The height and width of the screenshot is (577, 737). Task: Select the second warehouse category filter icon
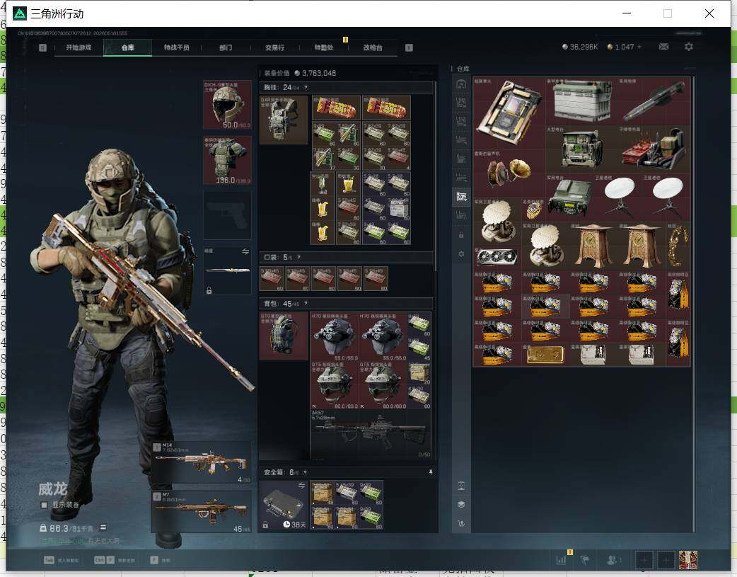461,103
